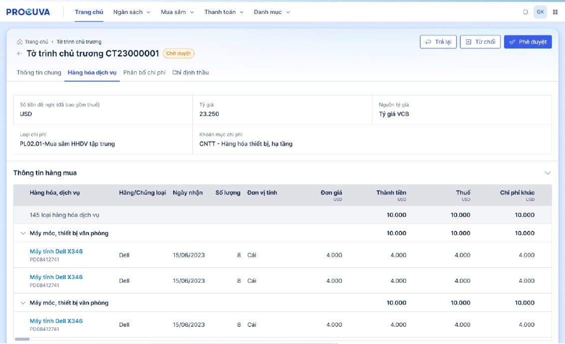565x344 pixels.
Task: Open the notifications bell icon
Action: pos(526,12)
